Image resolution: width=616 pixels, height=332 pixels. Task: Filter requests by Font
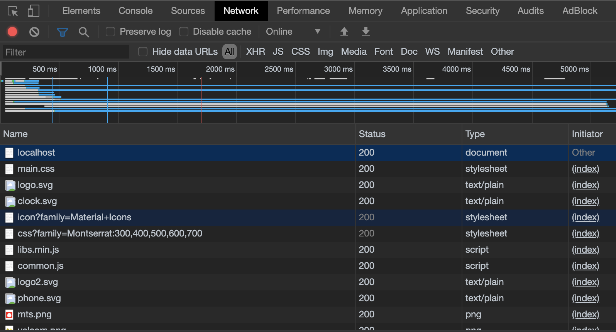point(384,52)
